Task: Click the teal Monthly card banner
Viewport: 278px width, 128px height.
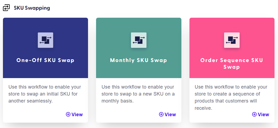Action: pyautogui.click(x=139, y=48)
